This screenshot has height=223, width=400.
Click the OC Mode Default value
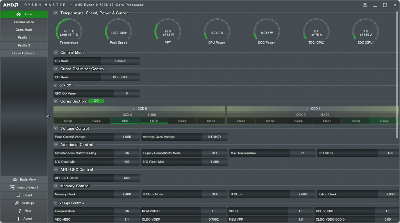coord(120,61)
